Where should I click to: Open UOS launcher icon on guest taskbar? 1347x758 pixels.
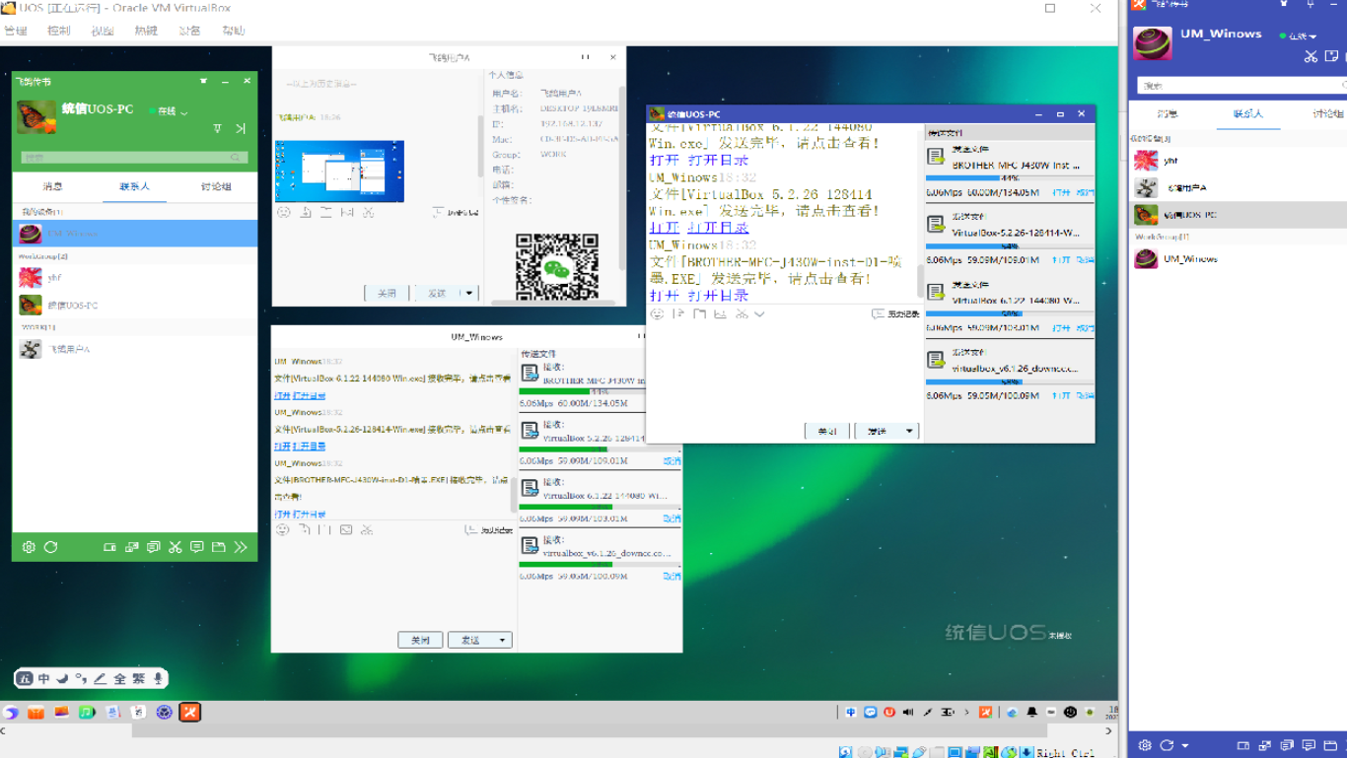12,712
